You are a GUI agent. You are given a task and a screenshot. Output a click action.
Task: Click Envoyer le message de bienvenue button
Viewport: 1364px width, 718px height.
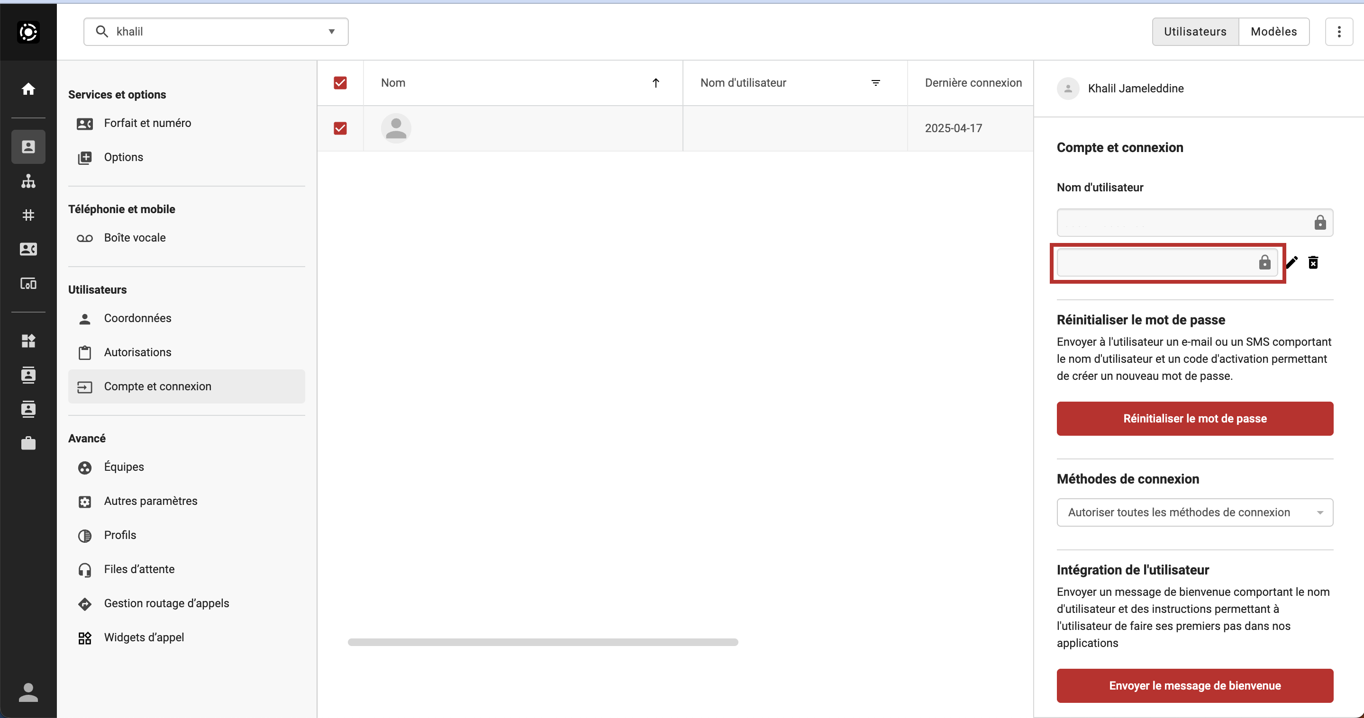coord(1194,686)
